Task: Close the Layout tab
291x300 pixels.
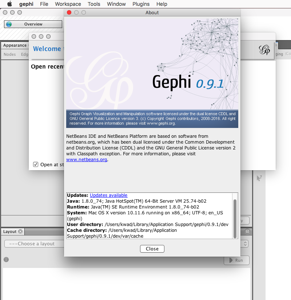Action: tap(20, 231)
